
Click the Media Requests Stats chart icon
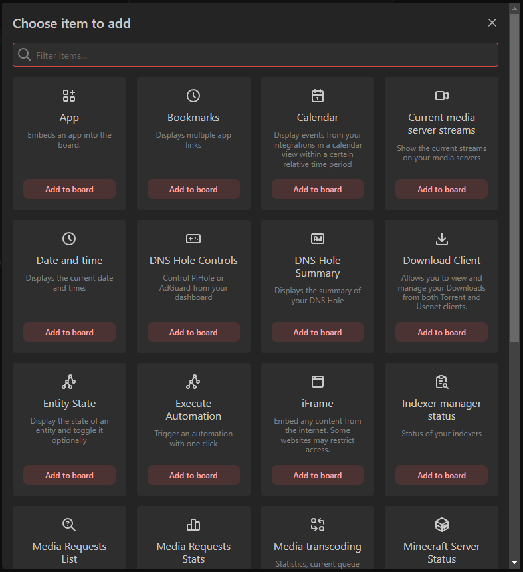[x=193, y=525]
